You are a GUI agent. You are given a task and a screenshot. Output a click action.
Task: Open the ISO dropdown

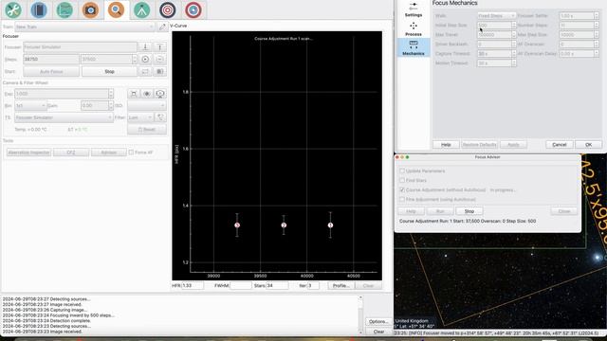(x=147, y=105)
